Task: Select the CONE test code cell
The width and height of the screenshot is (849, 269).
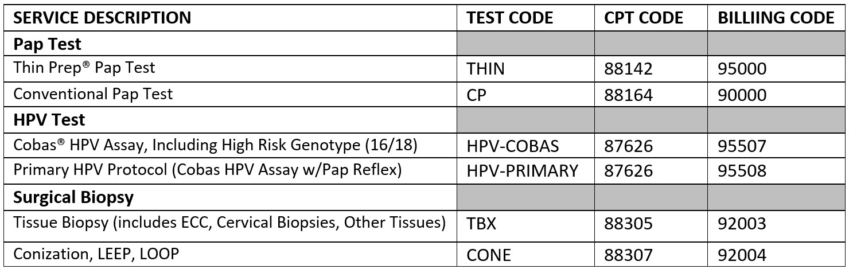Action: tap(489, 254)
